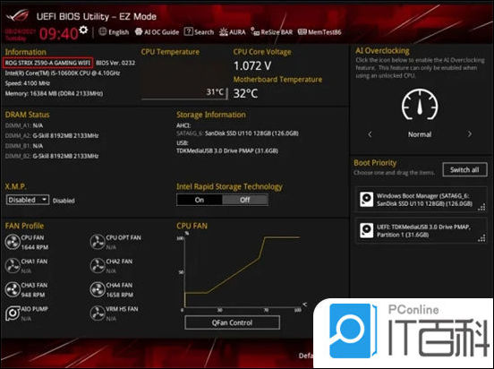Click the Intel Core i5-10600K CPU line
Screen dimensions: 494x369
coord(63,73)
